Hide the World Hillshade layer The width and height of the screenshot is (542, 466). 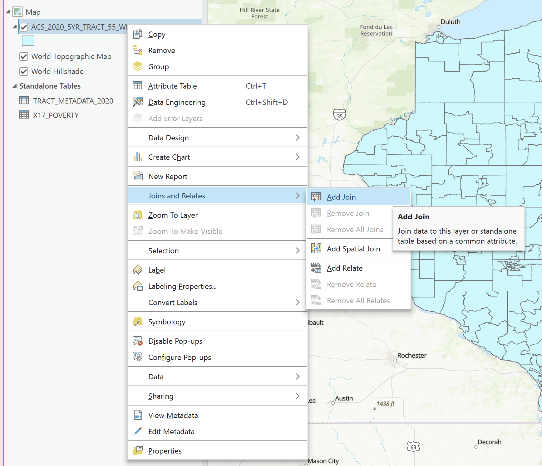pyautogui.click(x=24, y=71)
